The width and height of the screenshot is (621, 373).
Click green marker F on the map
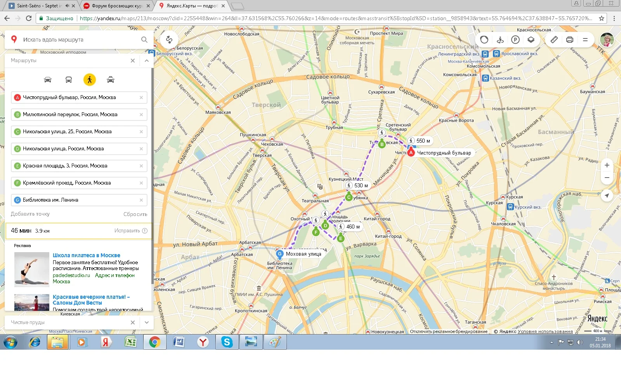316,232
